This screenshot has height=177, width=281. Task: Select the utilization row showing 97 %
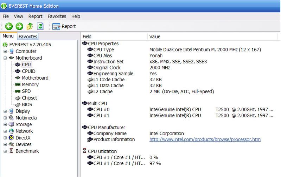(x=124, y=163)
